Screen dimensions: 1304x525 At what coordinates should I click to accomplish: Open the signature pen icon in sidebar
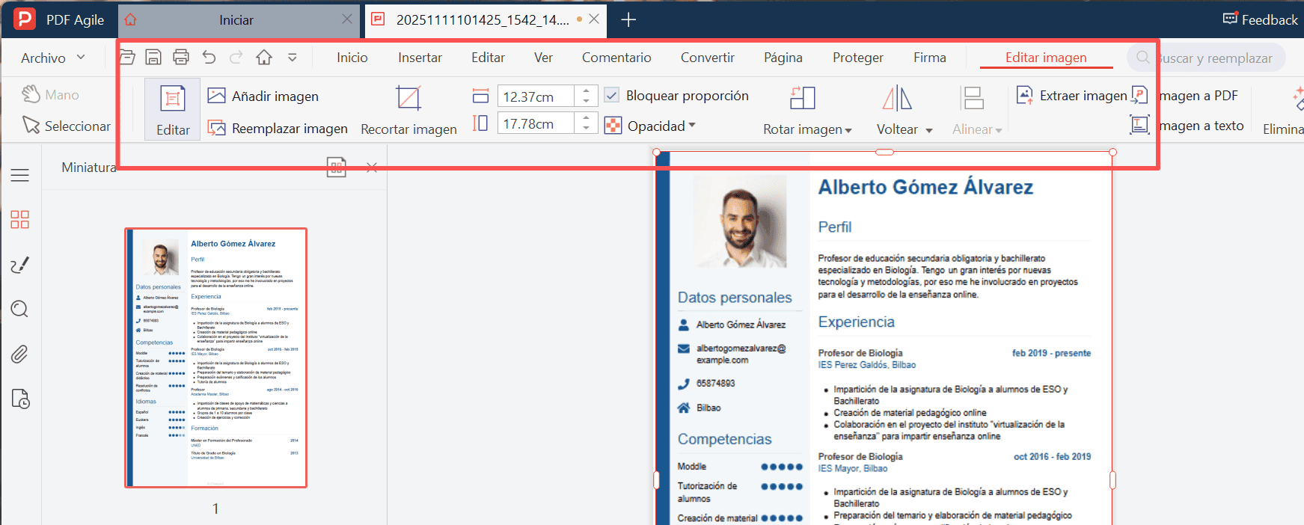(20, 265)
